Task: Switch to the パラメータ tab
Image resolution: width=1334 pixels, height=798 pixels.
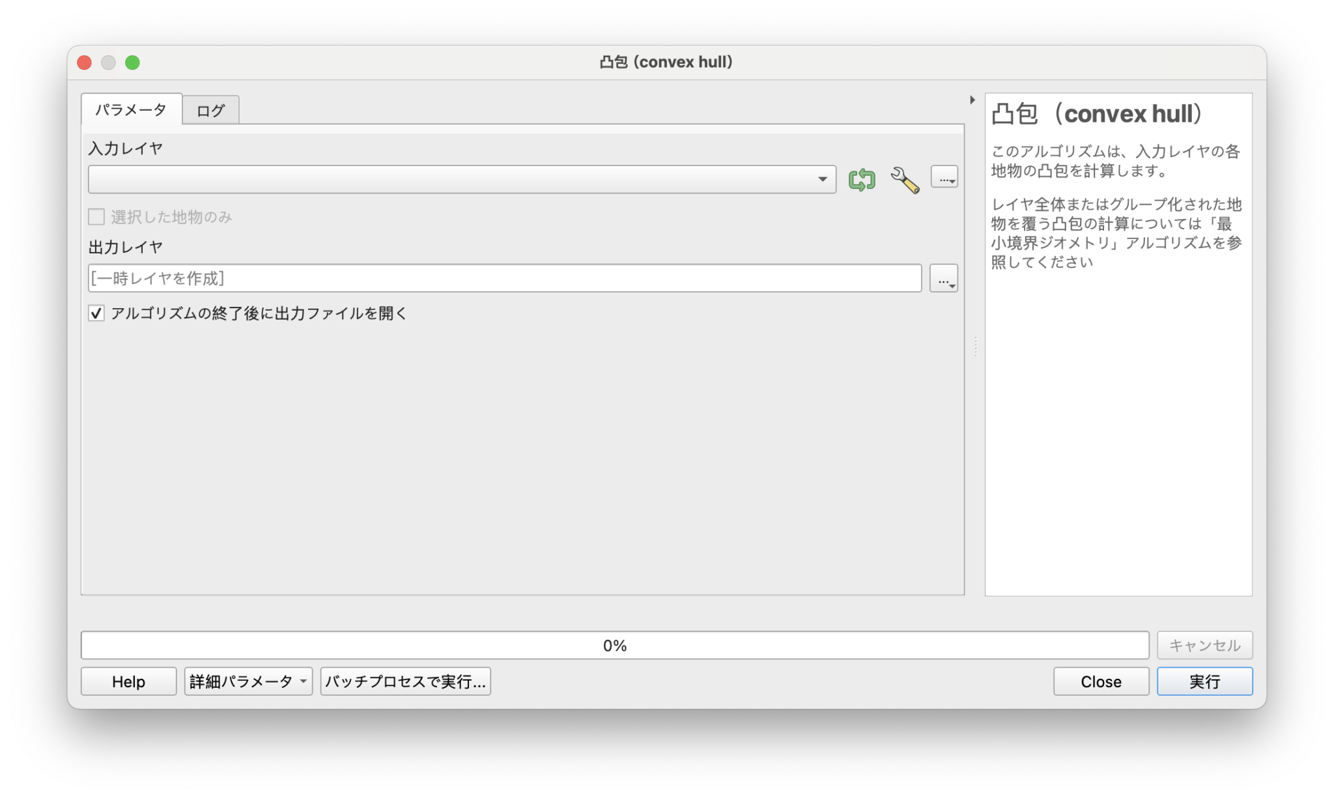Action: click(x=131, y=110)
